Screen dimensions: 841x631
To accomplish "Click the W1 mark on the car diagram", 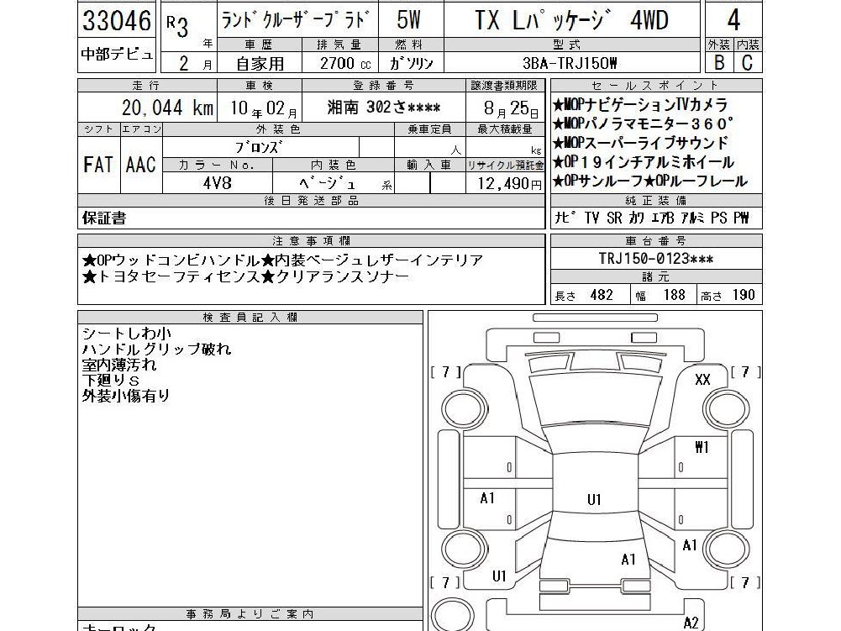I will [x=702, y=447].
